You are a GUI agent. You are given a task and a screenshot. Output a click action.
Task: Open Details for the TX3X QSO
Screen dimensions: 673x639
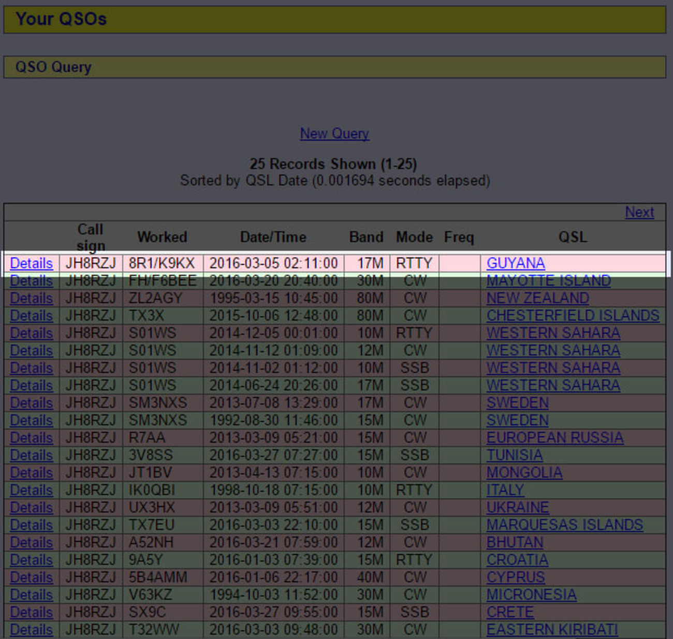tap(31, 316)
